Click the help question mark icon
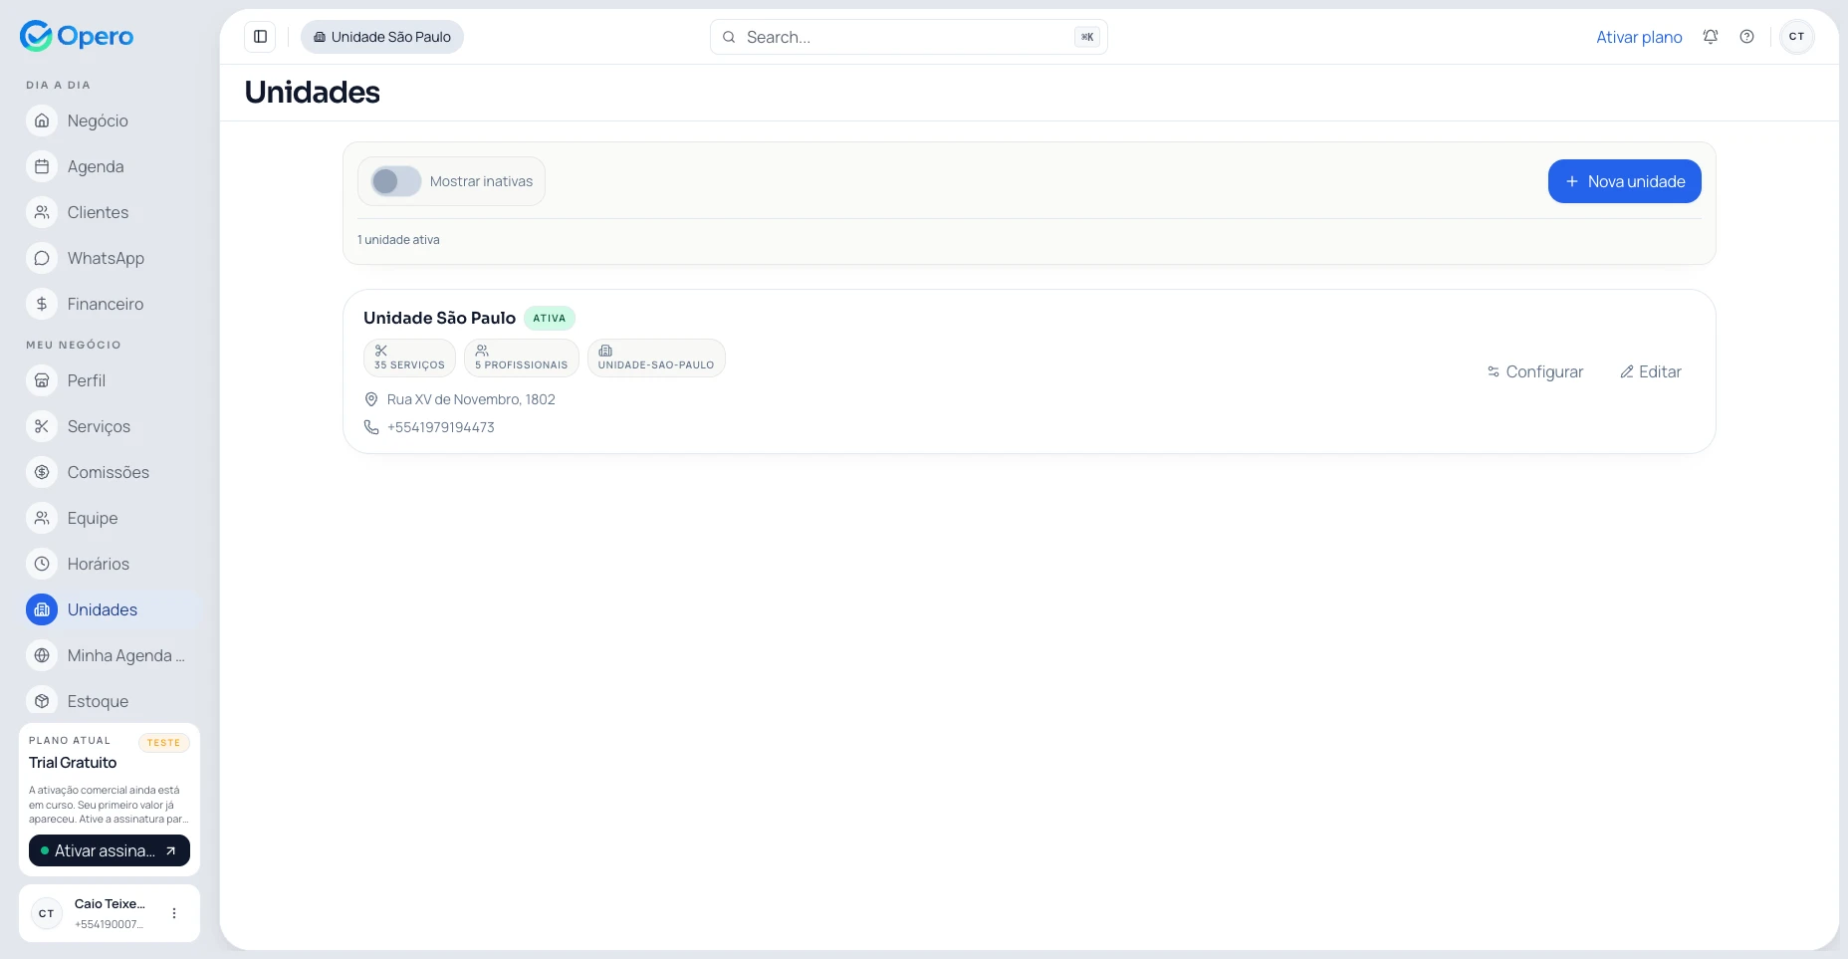 (x=1746, y=37)
